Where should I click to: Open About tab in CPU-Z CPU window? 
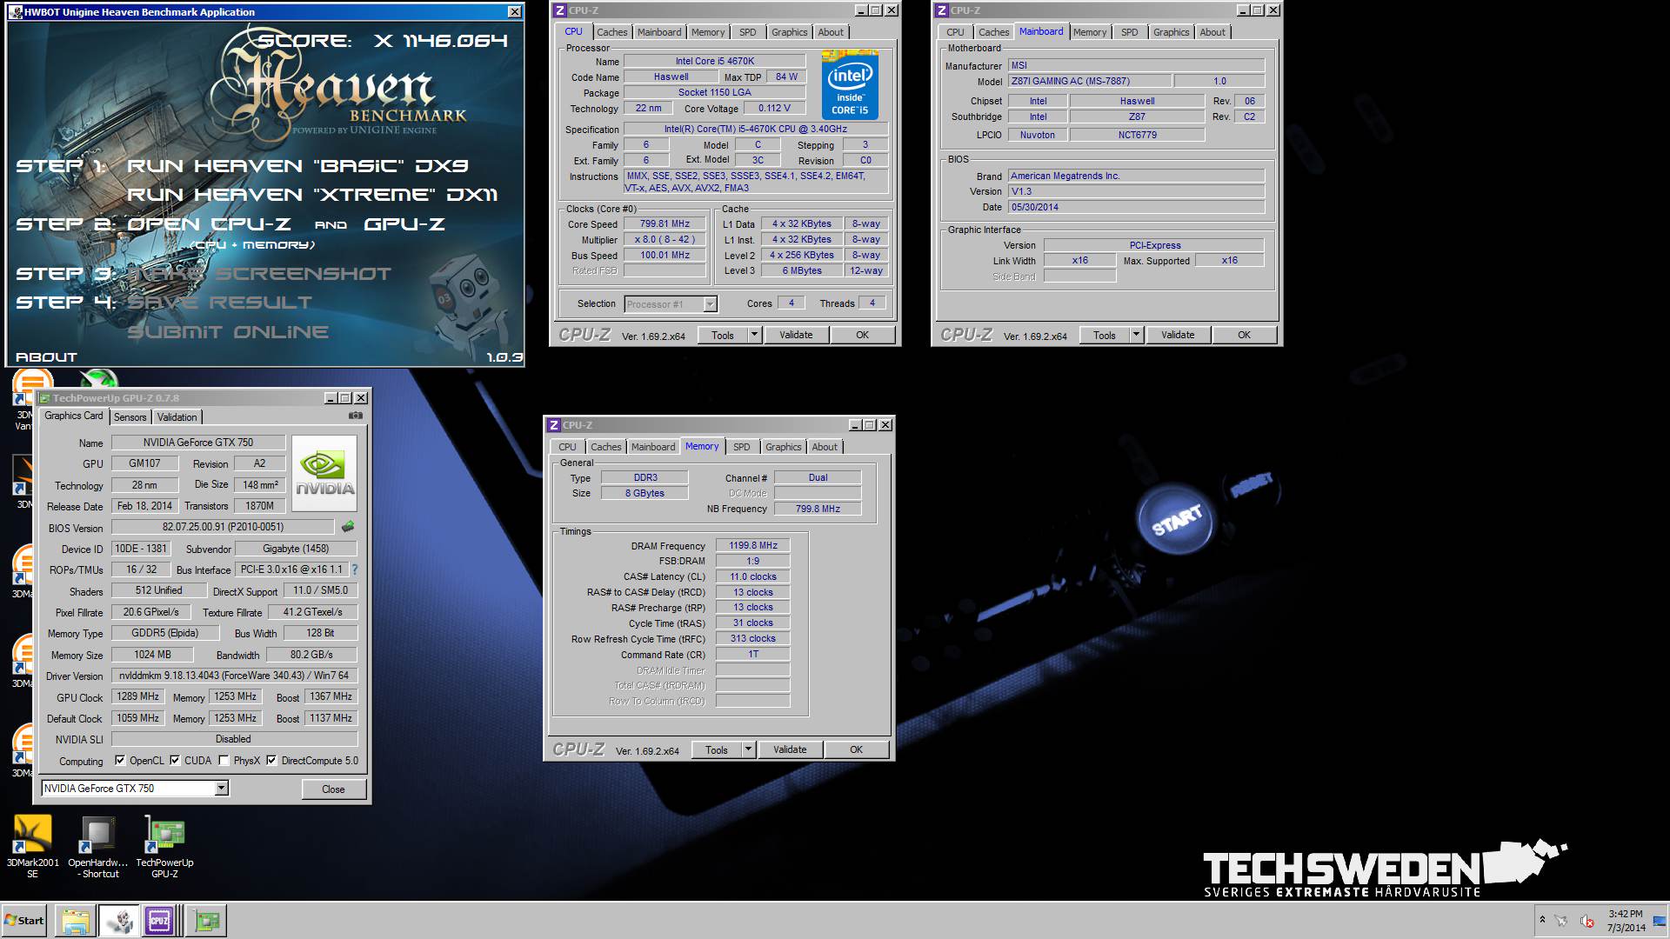pyautogui.click(x=831, y=32)
